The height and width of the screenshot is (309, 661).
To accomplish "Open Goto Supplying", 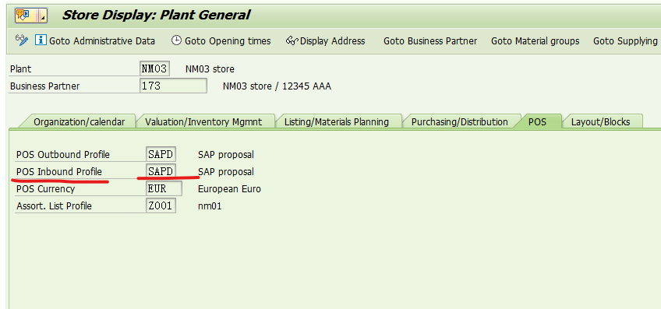I will (x=625, y=40).
